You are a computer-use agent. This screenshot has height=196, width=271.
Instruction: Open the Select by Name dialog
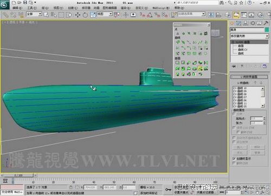point(54,15)
